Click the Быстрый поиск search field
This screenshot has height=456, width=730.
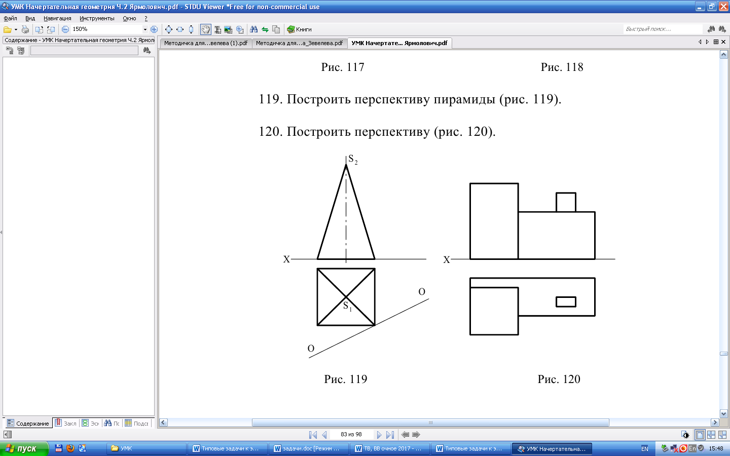(662, 29)
